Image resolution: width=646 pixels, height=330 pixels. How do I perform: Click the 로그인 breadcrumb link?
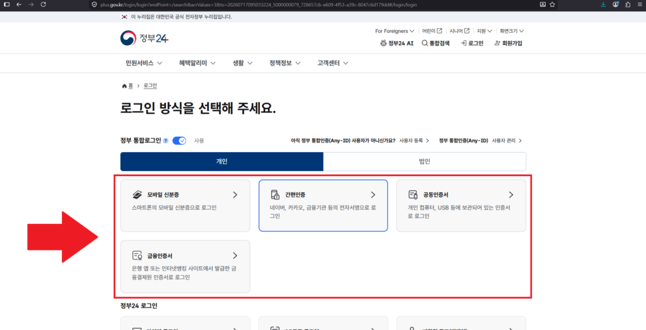(150, 86)
